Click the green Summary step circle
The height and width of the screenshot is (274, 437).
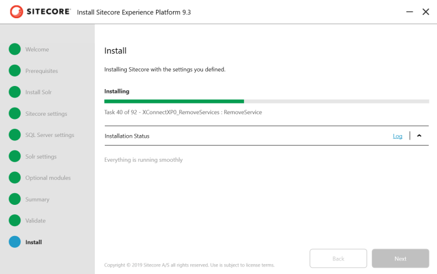tap(15, 199)
